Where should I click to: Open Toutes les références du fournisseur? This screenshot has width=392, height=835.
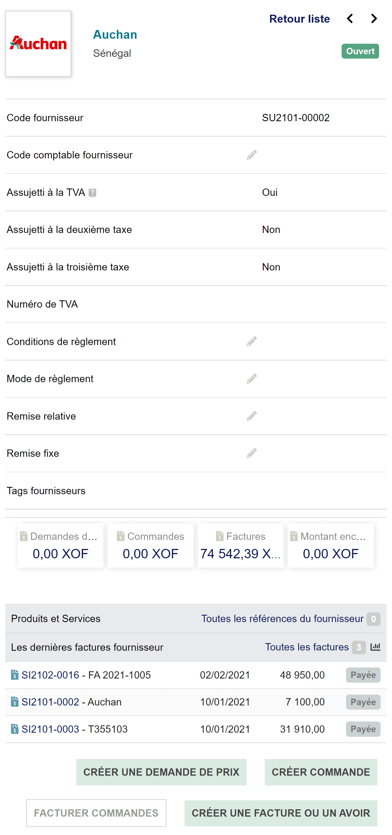(x=282, y=618)
